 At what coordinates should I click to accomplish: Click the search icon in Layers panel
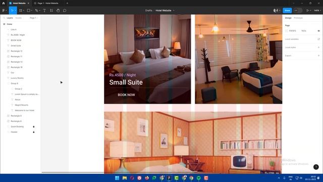[4, 18]
